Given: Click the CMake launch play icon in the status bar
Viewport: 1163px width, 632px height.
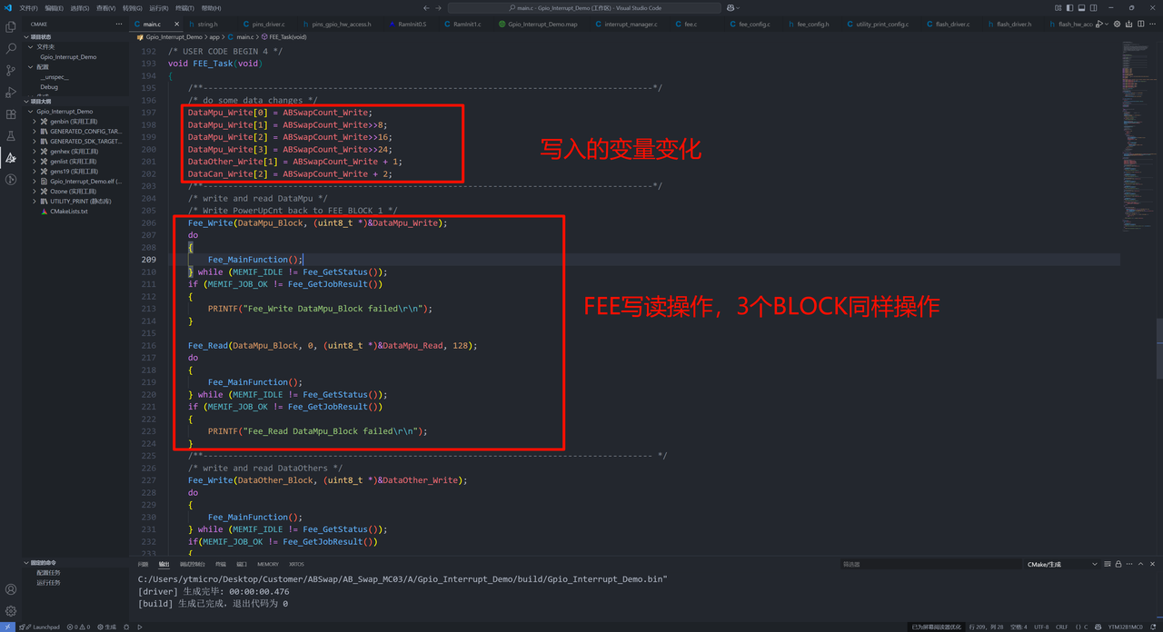Looking at the screenshot, I should tap(140, 627).
